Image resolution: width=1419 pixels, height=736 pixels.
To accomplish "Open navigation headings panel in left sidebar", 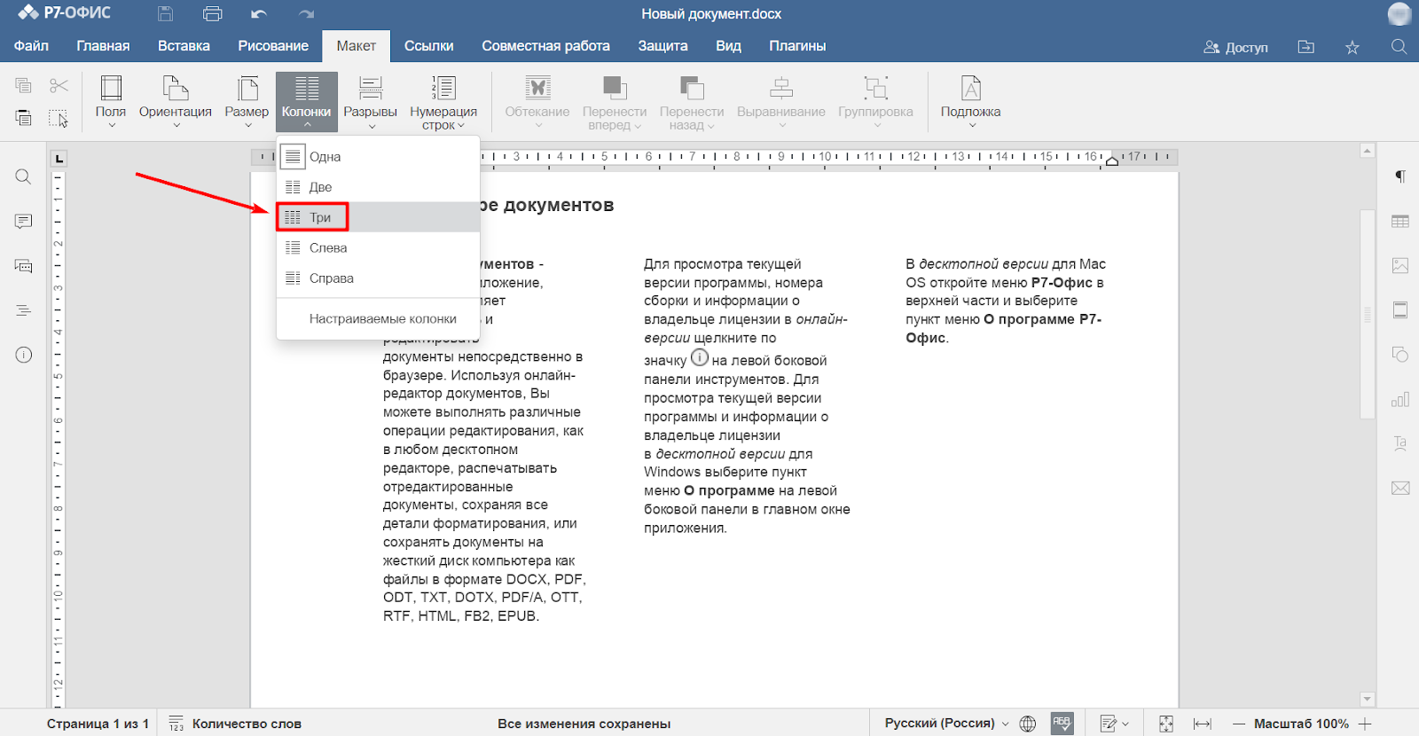I will point(24,310).
